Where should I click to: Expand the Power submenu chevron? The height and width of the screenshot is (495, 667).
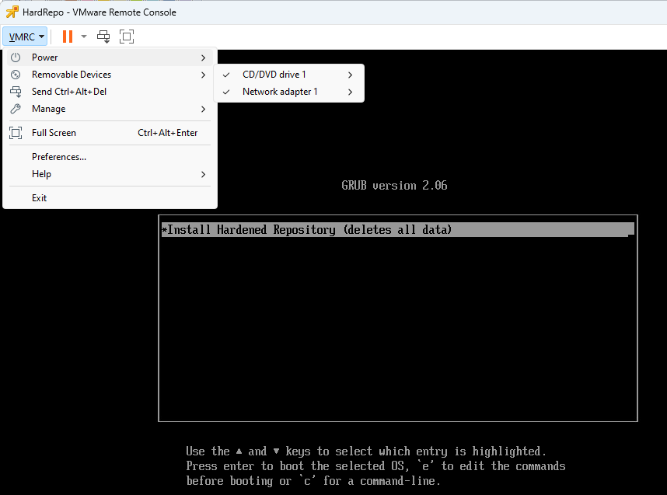pyautogui.click(x=203, y=57)
